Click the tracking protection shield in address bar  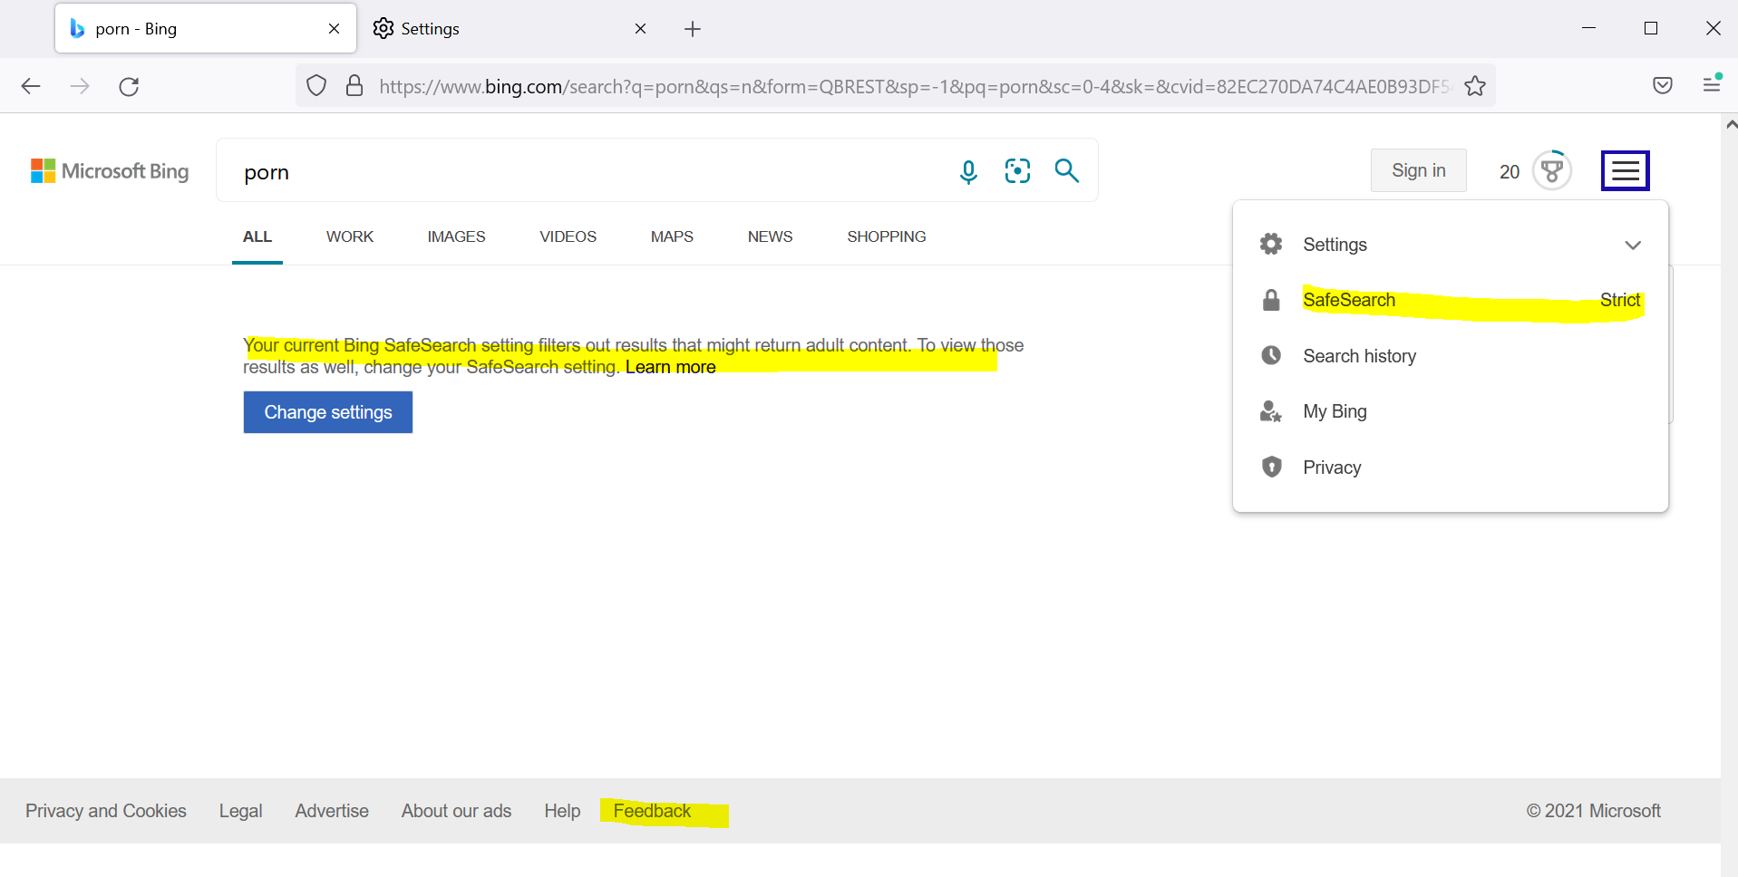coord(316,85)
